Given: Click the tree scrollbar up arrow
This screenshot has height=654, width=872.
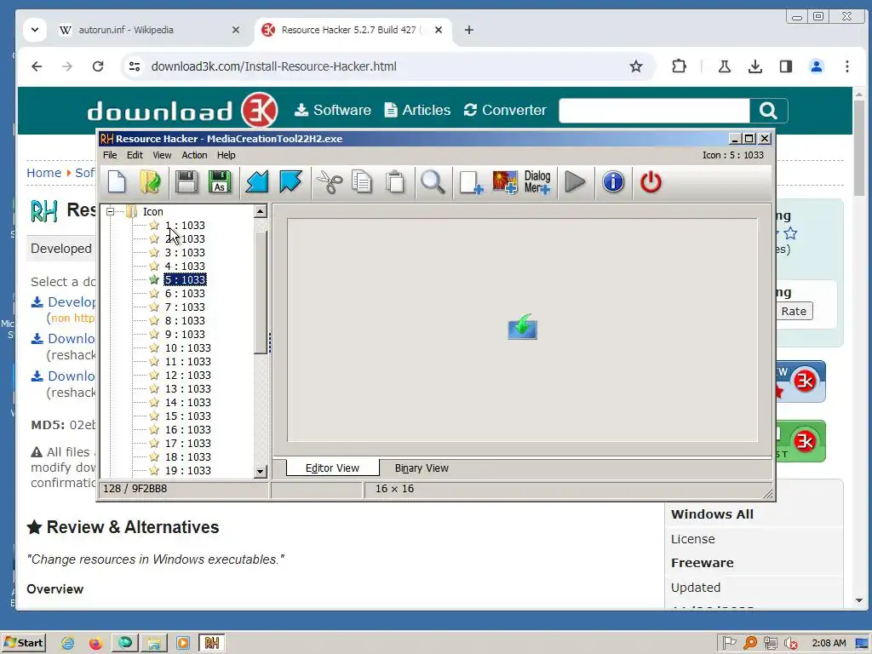Looking at the screenshot, I should pyautogui.click(x=261, y=211).
